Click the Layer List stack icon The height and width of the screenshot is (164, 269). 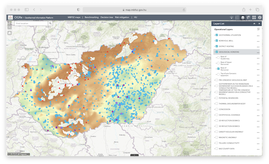click(243, 18)
